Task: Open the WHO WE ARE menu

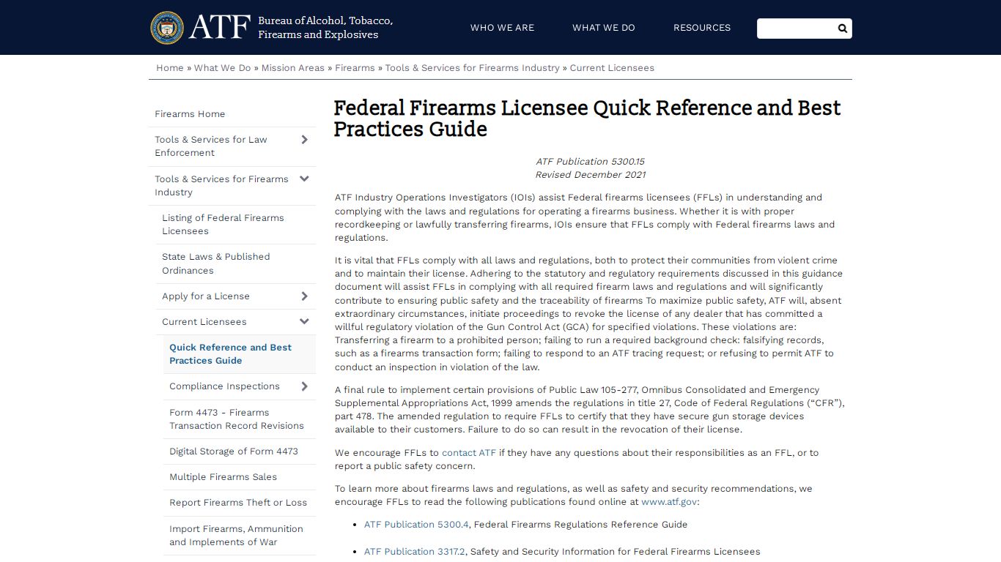Action: click(x=502, y=28)
